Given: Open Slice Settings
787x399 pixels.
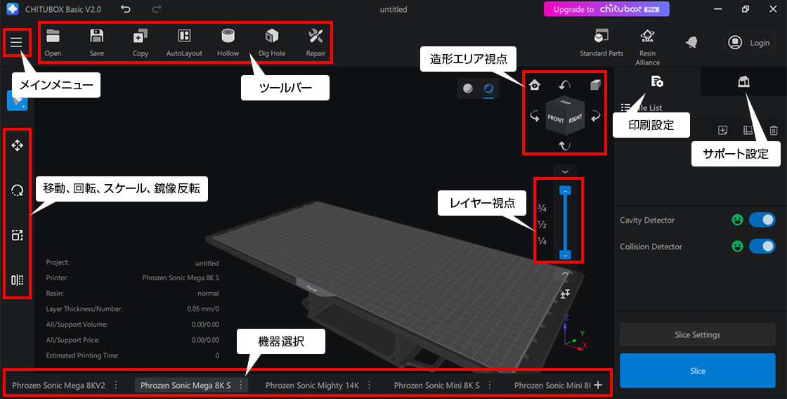Looking at the screenshot, I should click(697, 335).
